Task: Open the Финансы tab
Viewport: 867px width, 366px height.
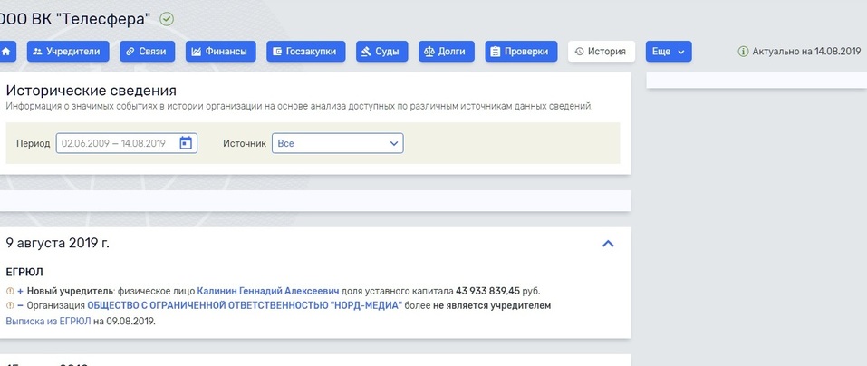Action: [x=220, y=52]
